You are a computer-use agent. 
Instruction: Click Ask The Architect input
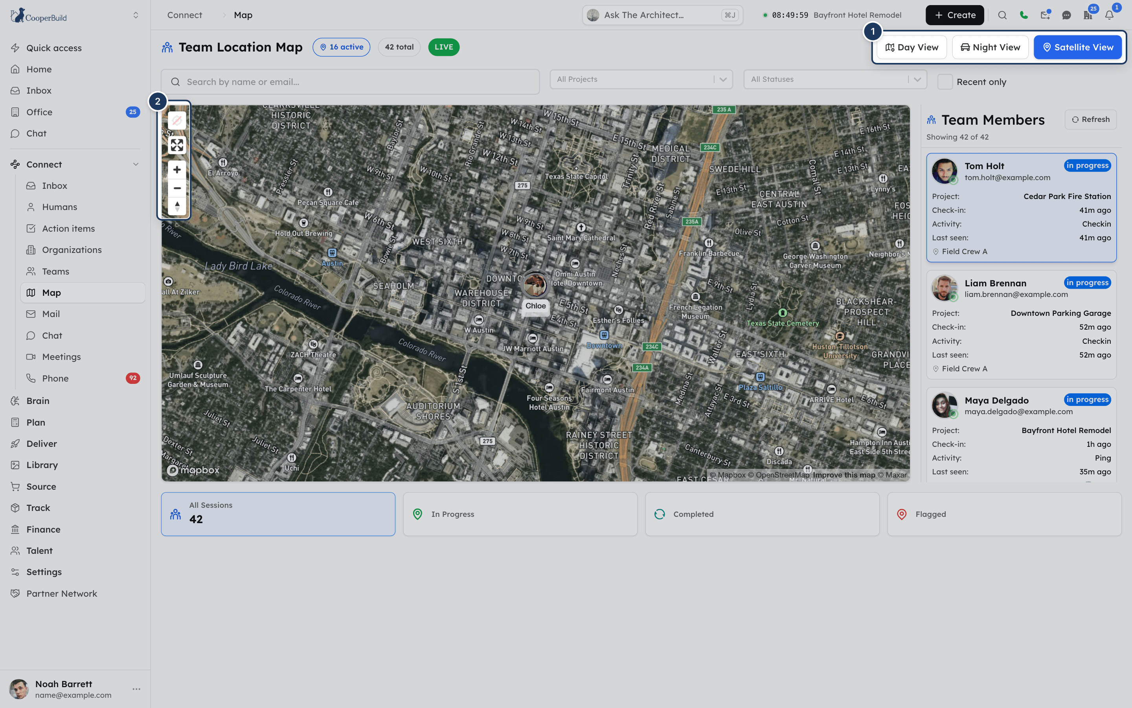coord(662,15)
